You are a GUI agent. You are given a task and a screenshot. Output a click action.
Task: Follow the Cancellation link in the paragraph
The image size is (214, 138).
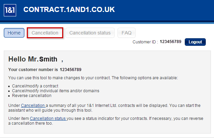click(33, 105)
